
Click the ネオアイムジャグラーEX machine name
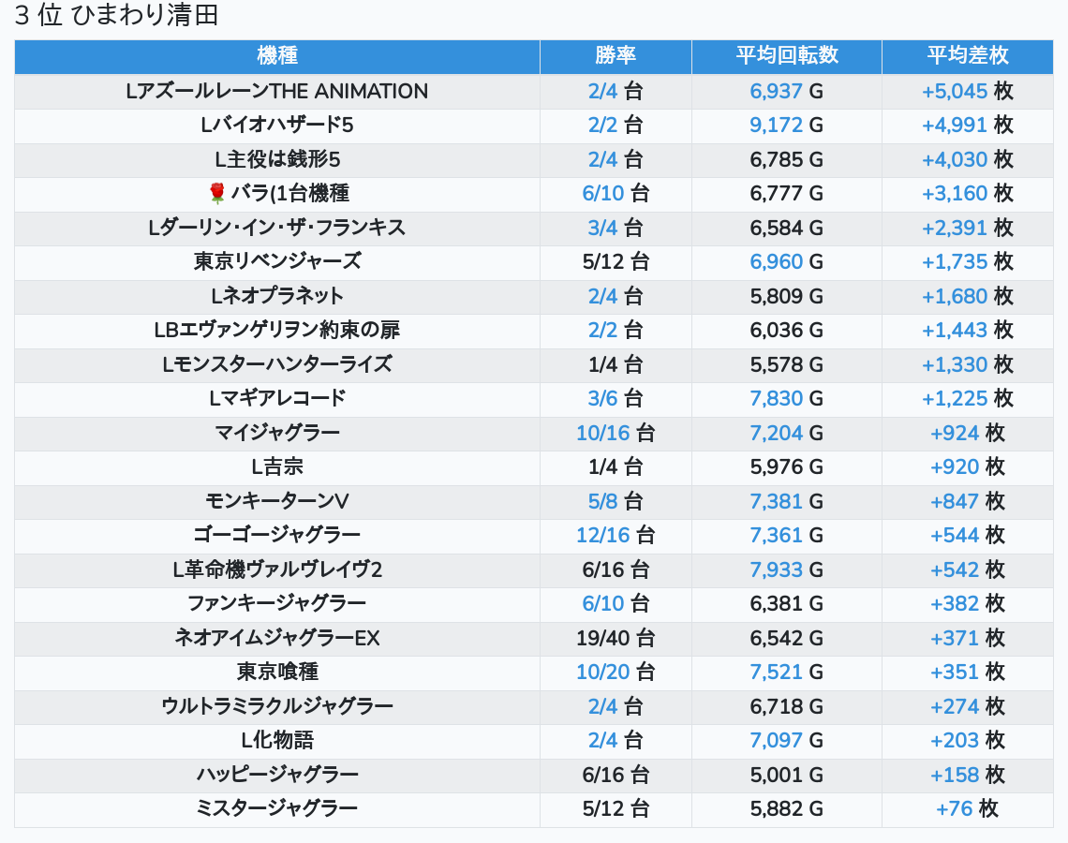tap(277, 638)
